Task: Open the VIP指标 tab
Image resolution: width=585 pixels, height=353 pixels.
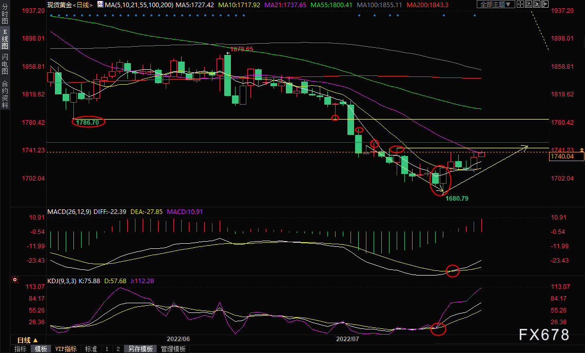Action: (66, 349)
